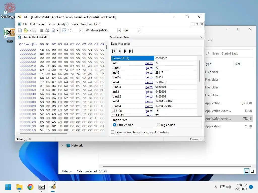Go to next byte in Data inspector
The height and width of the screenshot is (193, 258).
pyautogui.click(x=125, y=51)
